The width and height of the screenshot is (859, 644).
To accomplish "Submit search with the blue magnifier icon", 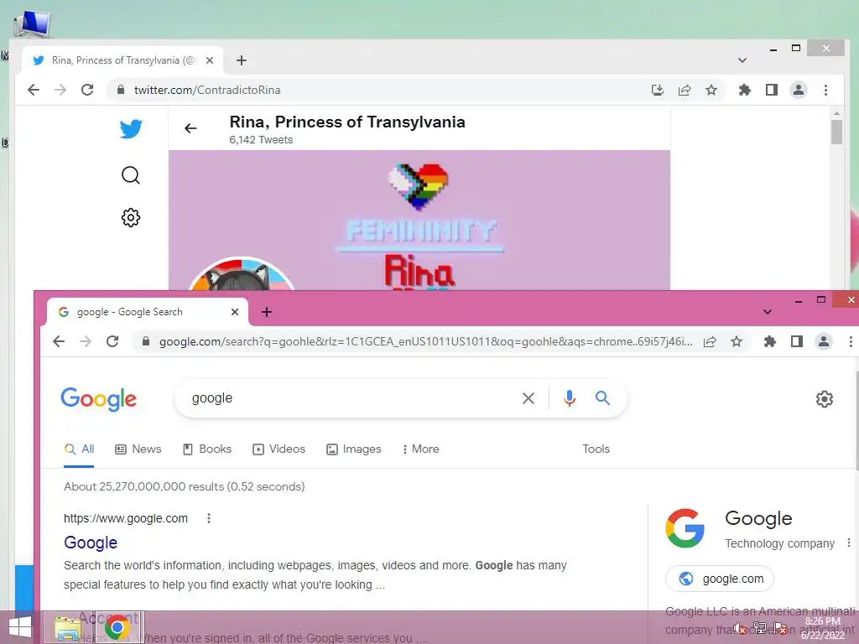I will pyautogui.click(x=602, y=398).
